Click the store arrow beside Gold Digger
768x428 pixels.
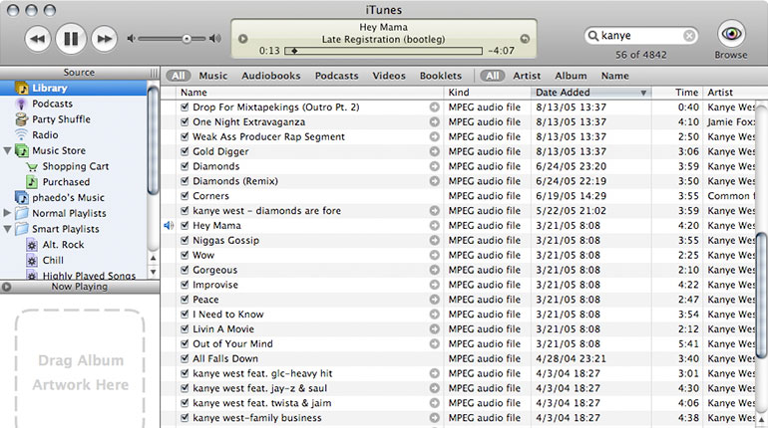(435, 151)
